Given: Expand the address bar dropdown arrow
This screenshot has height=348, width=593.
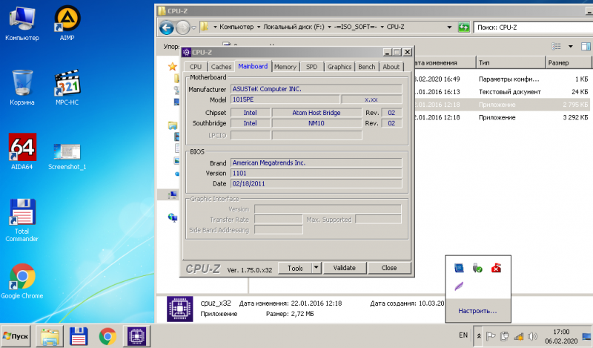Looking at the screenshot, I should coord(449,27).
